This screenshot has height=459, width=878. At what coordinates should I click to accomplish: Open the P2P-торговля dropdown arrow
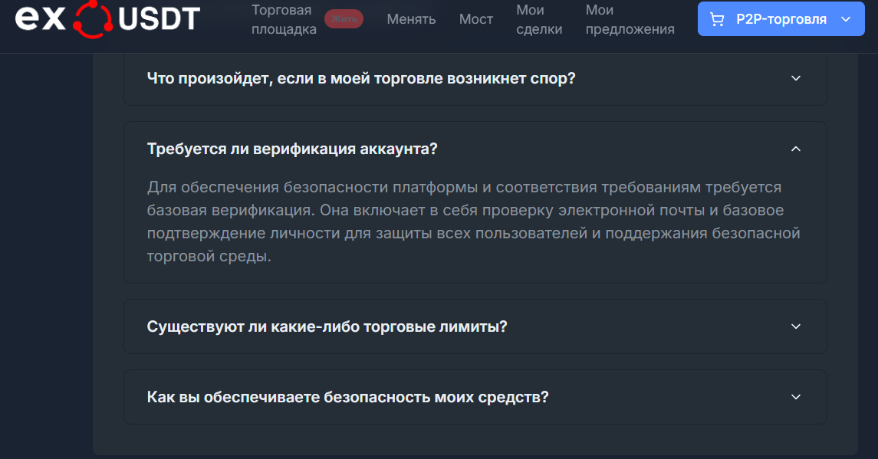pos(846,20)
